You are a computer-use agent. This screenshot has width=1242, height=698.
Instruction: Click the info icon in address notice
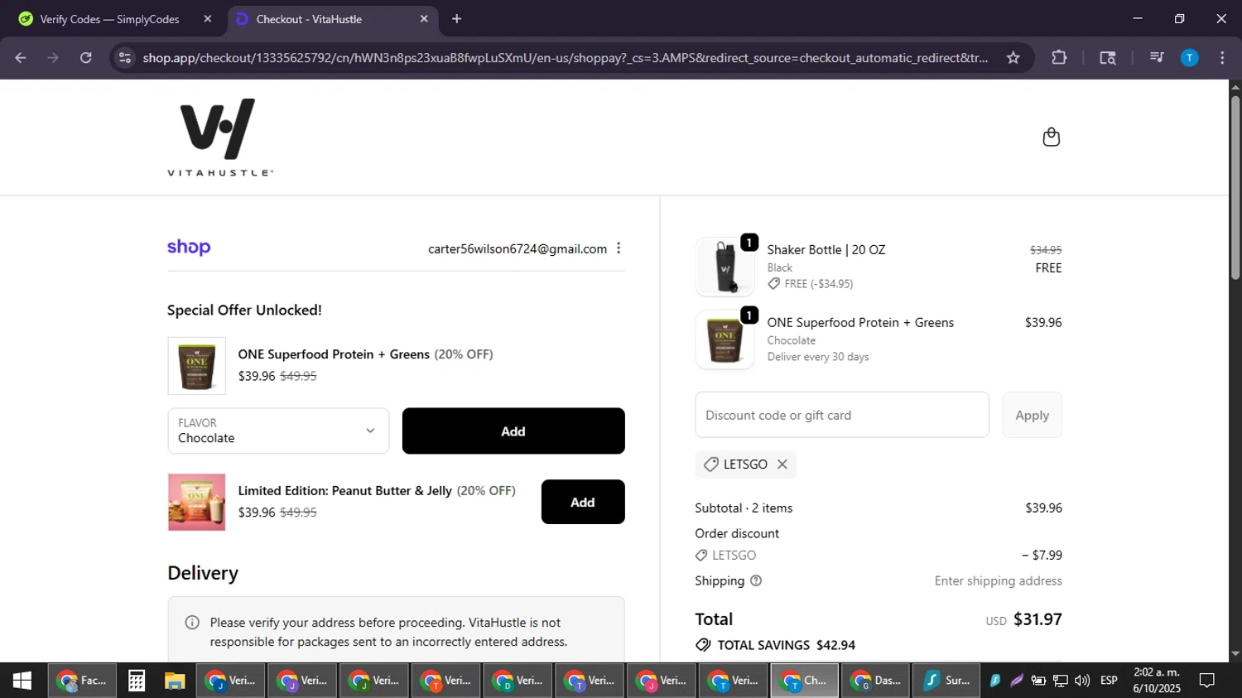[192, 623]
